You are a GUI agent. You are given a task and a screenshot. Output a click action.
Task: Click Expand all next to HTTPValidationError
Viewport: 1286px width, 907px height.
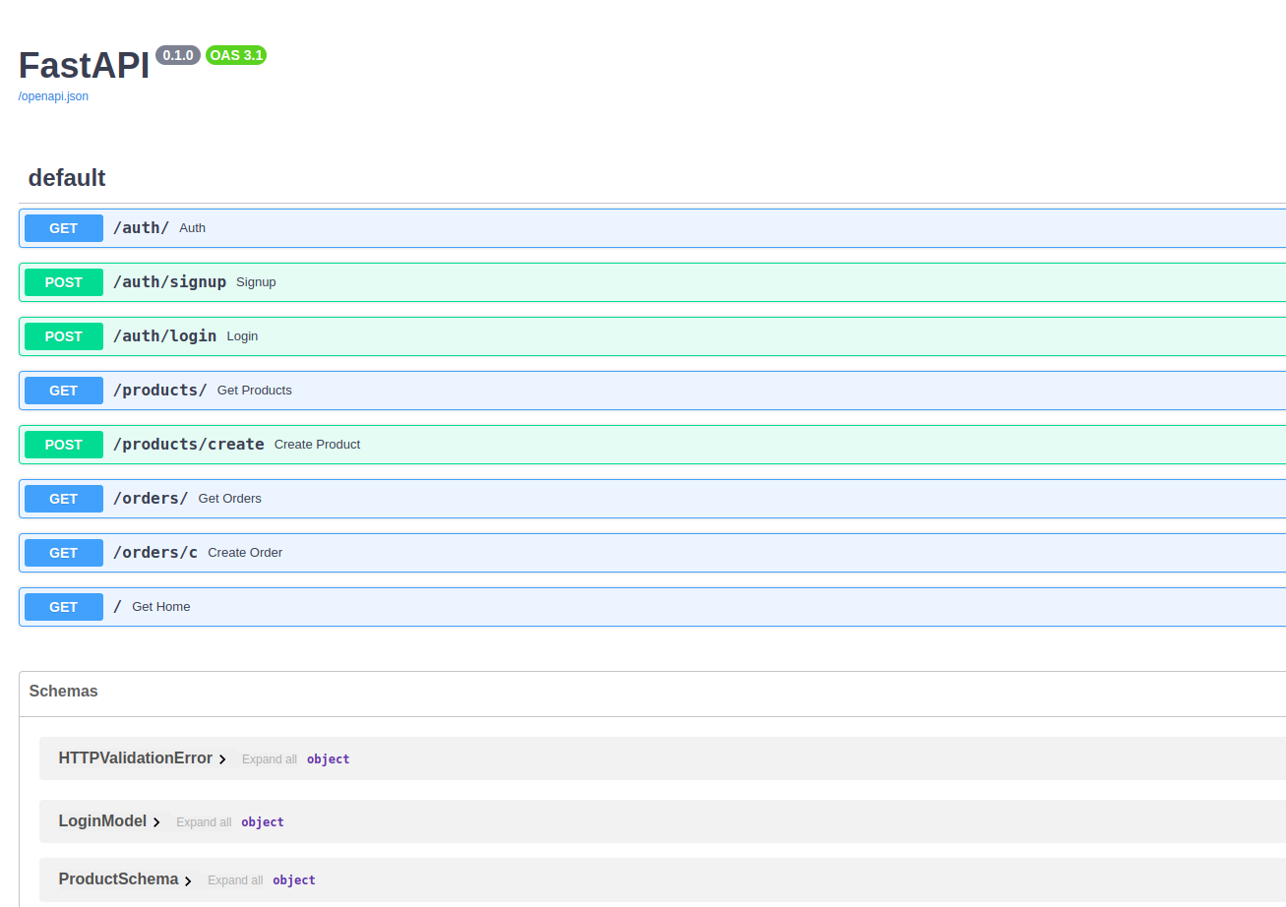pyautogui.click(x=269, y=759)
